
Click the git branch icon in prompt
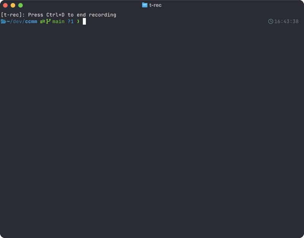[x=48, y=21]
